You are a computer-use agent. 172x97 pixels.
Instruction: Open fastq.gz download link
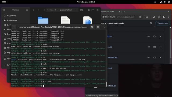(112, 86)
